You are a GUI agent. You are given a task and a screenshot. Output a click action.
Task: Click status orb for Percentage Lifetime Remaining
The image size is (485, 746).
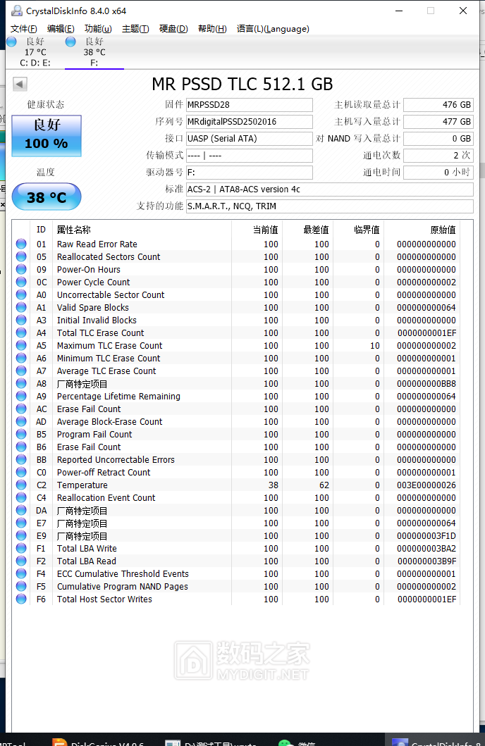click(x=21, y=397)
